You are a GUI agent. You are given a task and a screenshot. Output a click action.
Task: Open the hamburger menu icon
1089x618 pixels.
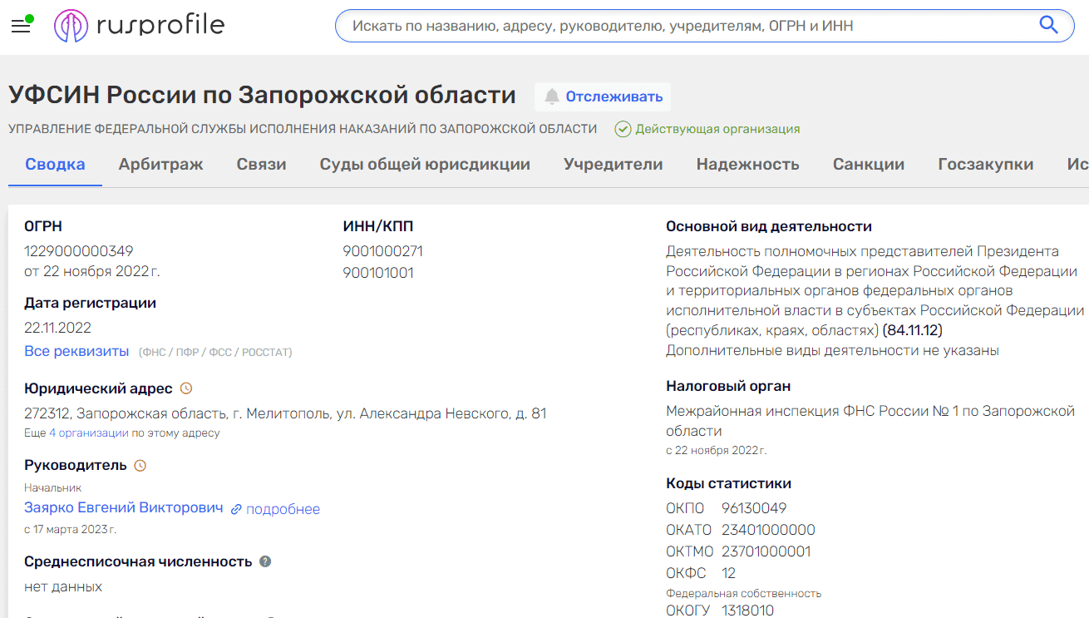click(x=20, y=25)
